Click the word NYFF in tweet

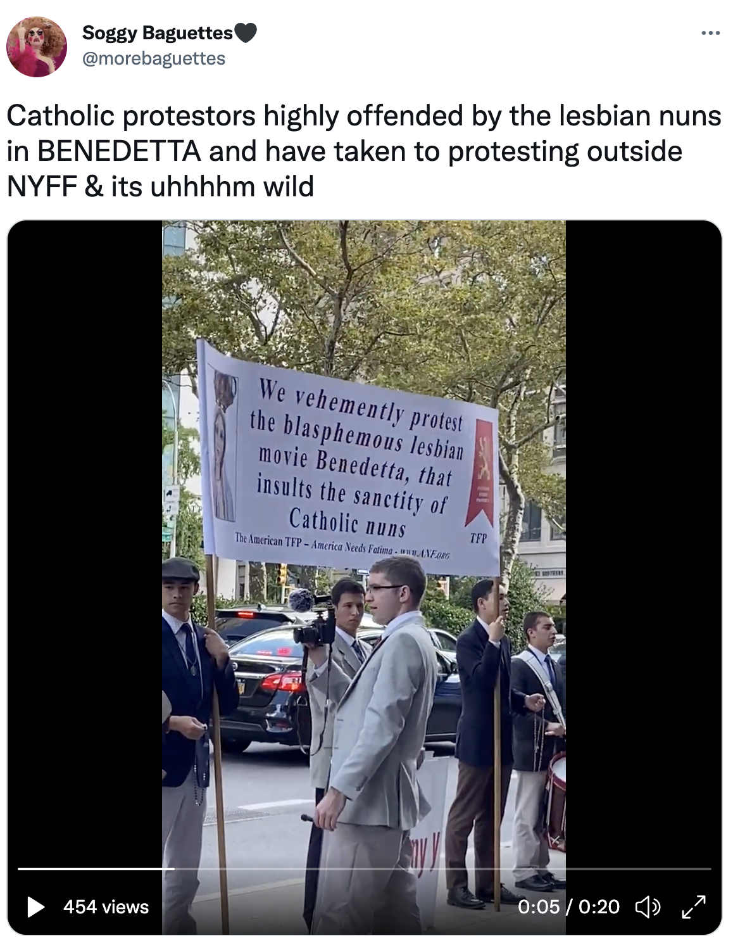point(42,187)
